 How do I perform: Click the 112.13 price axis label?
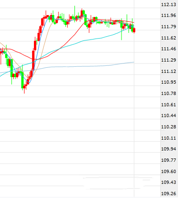pos(169,5)
